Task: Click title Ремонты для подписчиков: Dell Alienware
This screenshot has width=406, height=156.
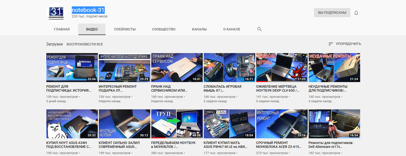Action: (331, 145)
